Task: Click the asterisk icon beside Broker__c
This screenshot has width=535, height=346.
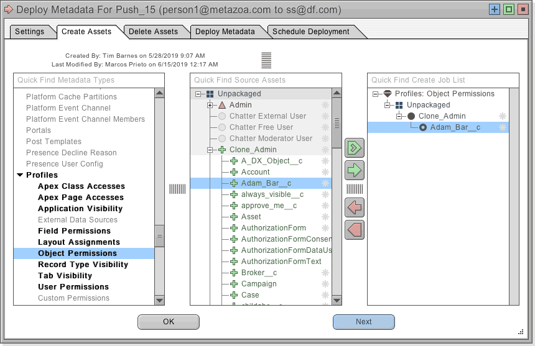Action: click(x=325, y=273)
